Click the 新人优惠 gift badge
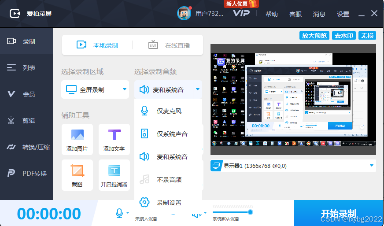Screen dimensions: 384x226 pos(241,4)
